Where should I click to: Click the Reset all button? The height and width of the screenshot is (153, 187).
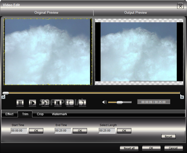pyautogui.click(x=129, y=148)
